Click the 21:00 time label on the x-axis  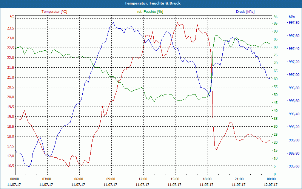coord(239,179)
